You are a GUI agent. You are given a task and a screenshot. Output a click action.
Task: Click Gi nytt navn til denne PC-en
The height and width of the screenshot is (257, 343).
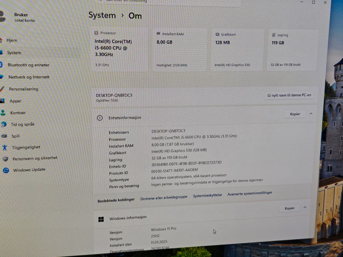click(289, 95)
